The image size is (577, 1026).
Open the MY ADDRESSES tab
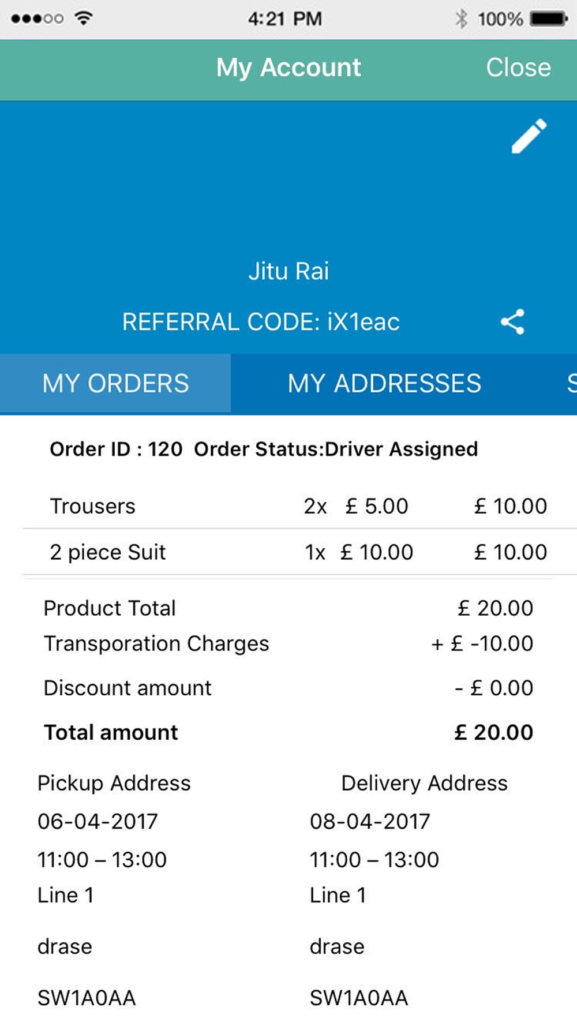tap(384, 384)
